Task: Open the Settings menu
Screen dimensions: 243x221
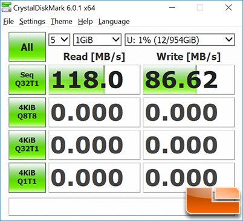Action: 32,22
